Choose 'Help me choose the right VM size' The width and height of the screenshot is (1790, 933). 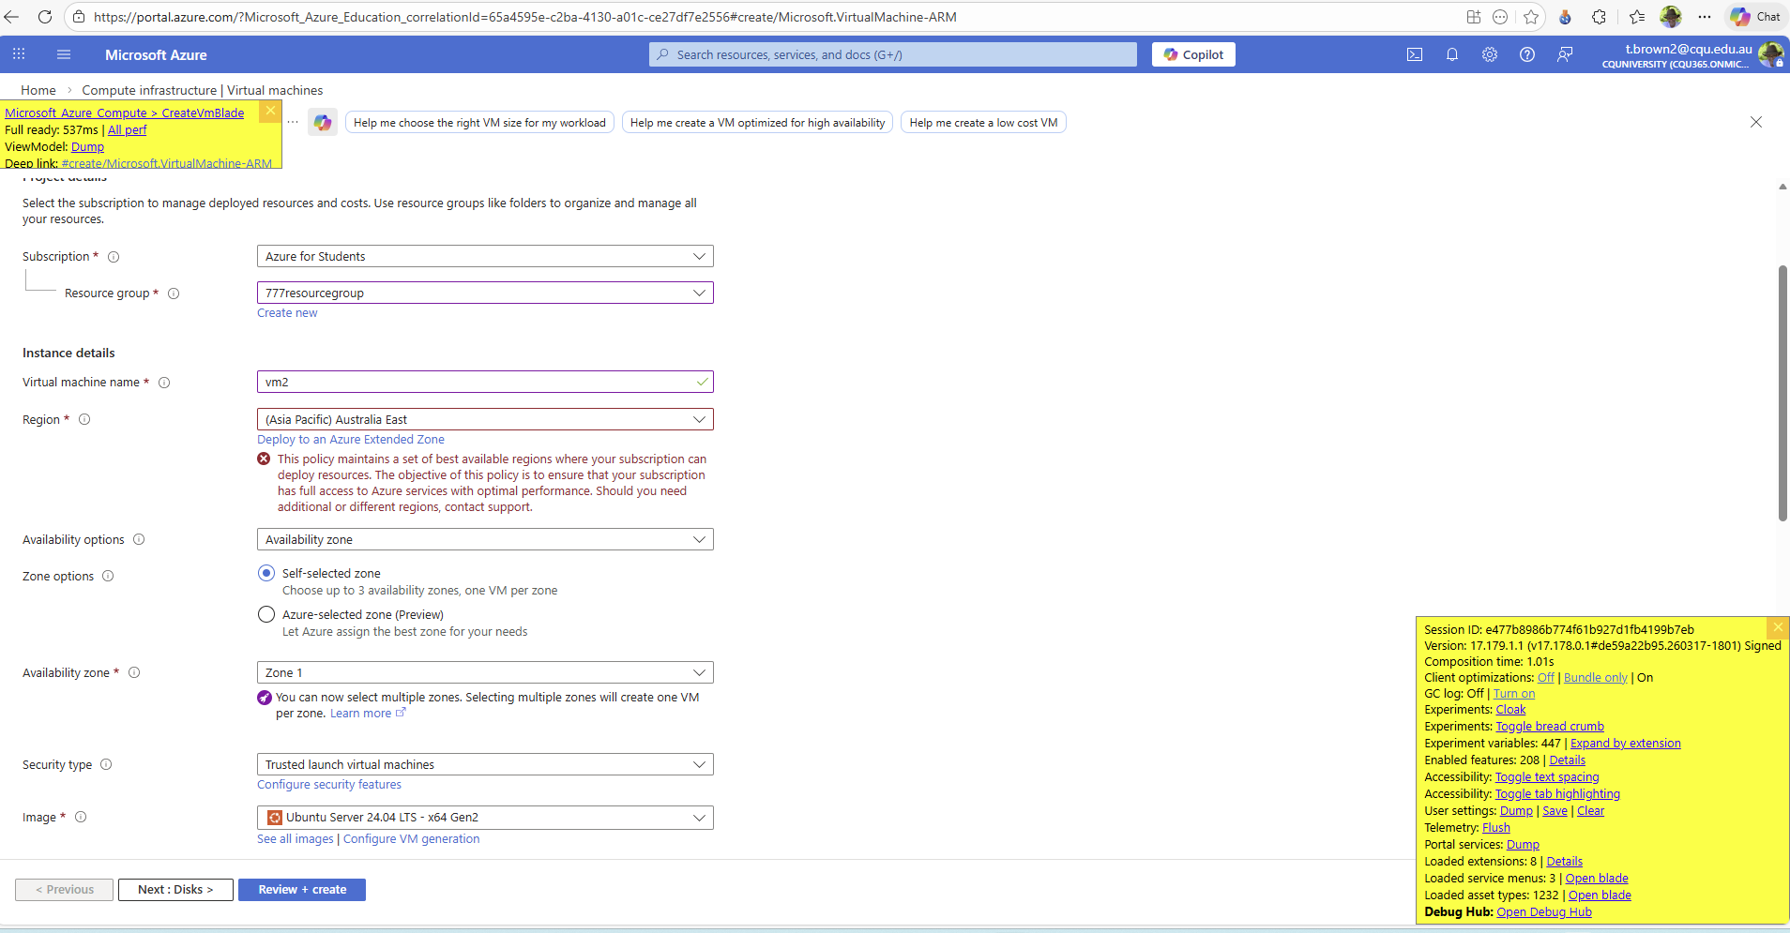point(479,123)
